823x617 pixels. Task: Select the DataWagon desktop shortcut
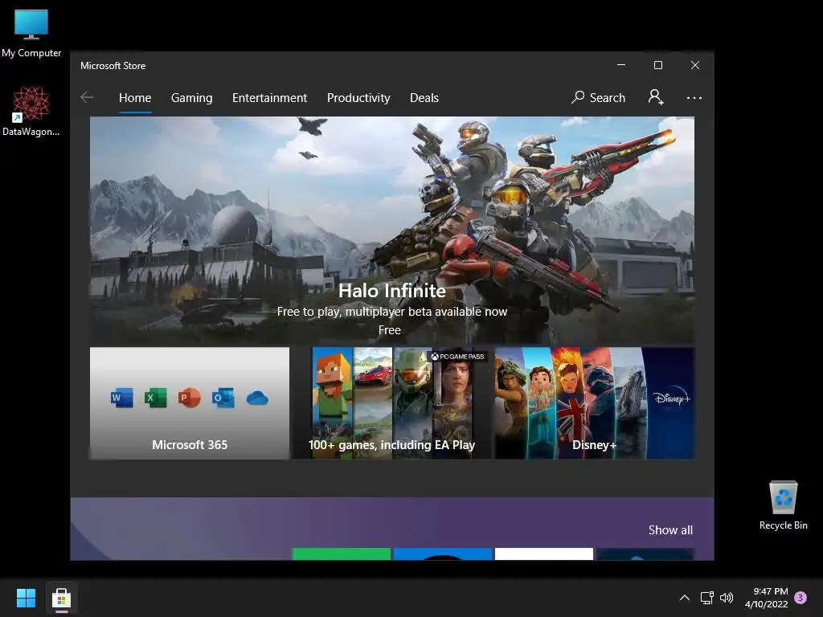[x=31, y=112]
